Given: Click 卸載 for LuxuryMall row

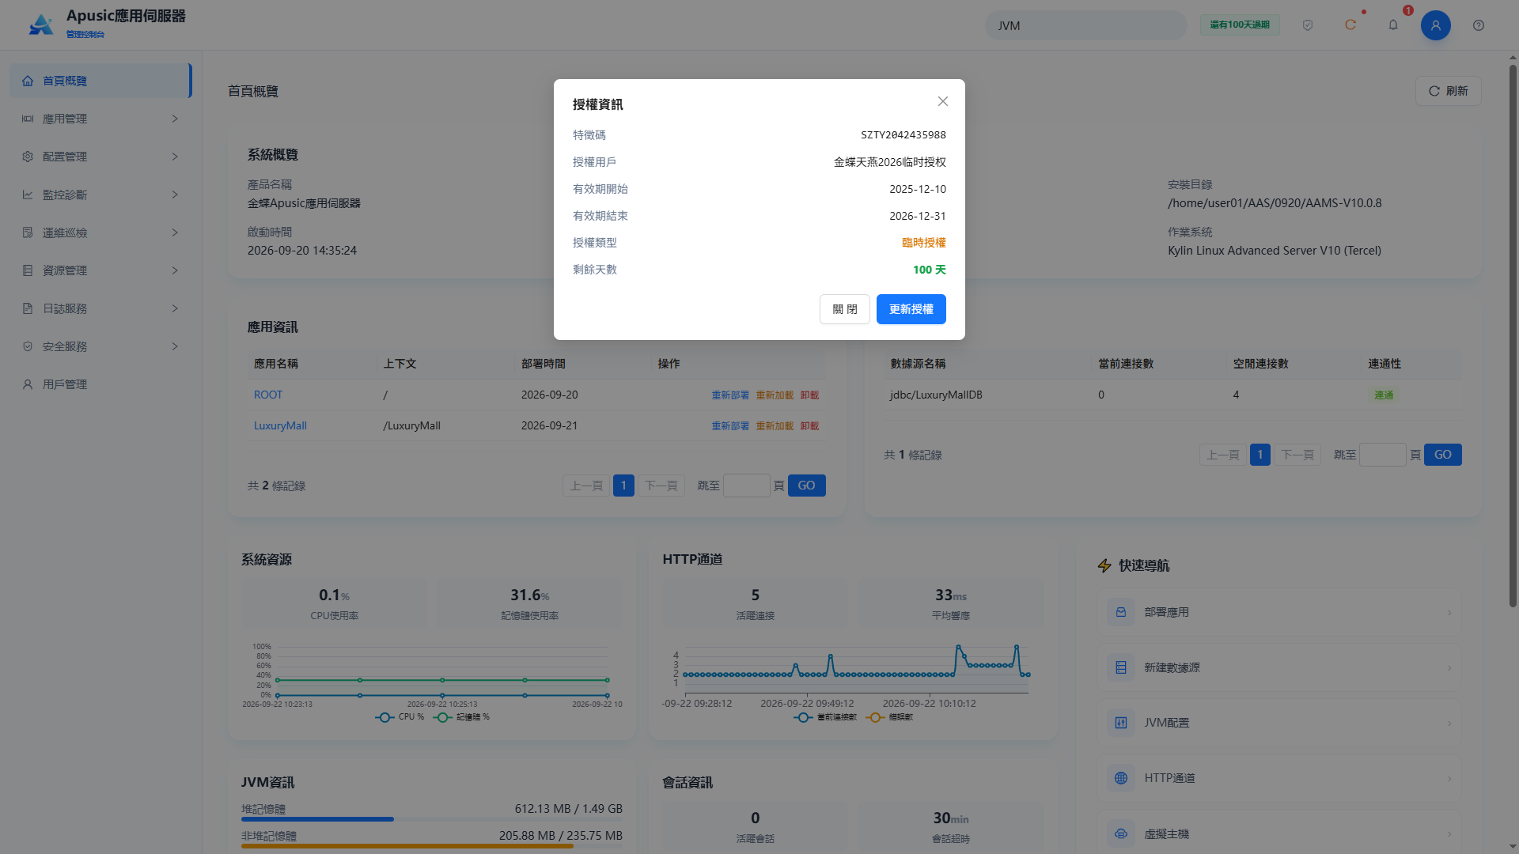Looking at the screenshot, I should (809, 426).
